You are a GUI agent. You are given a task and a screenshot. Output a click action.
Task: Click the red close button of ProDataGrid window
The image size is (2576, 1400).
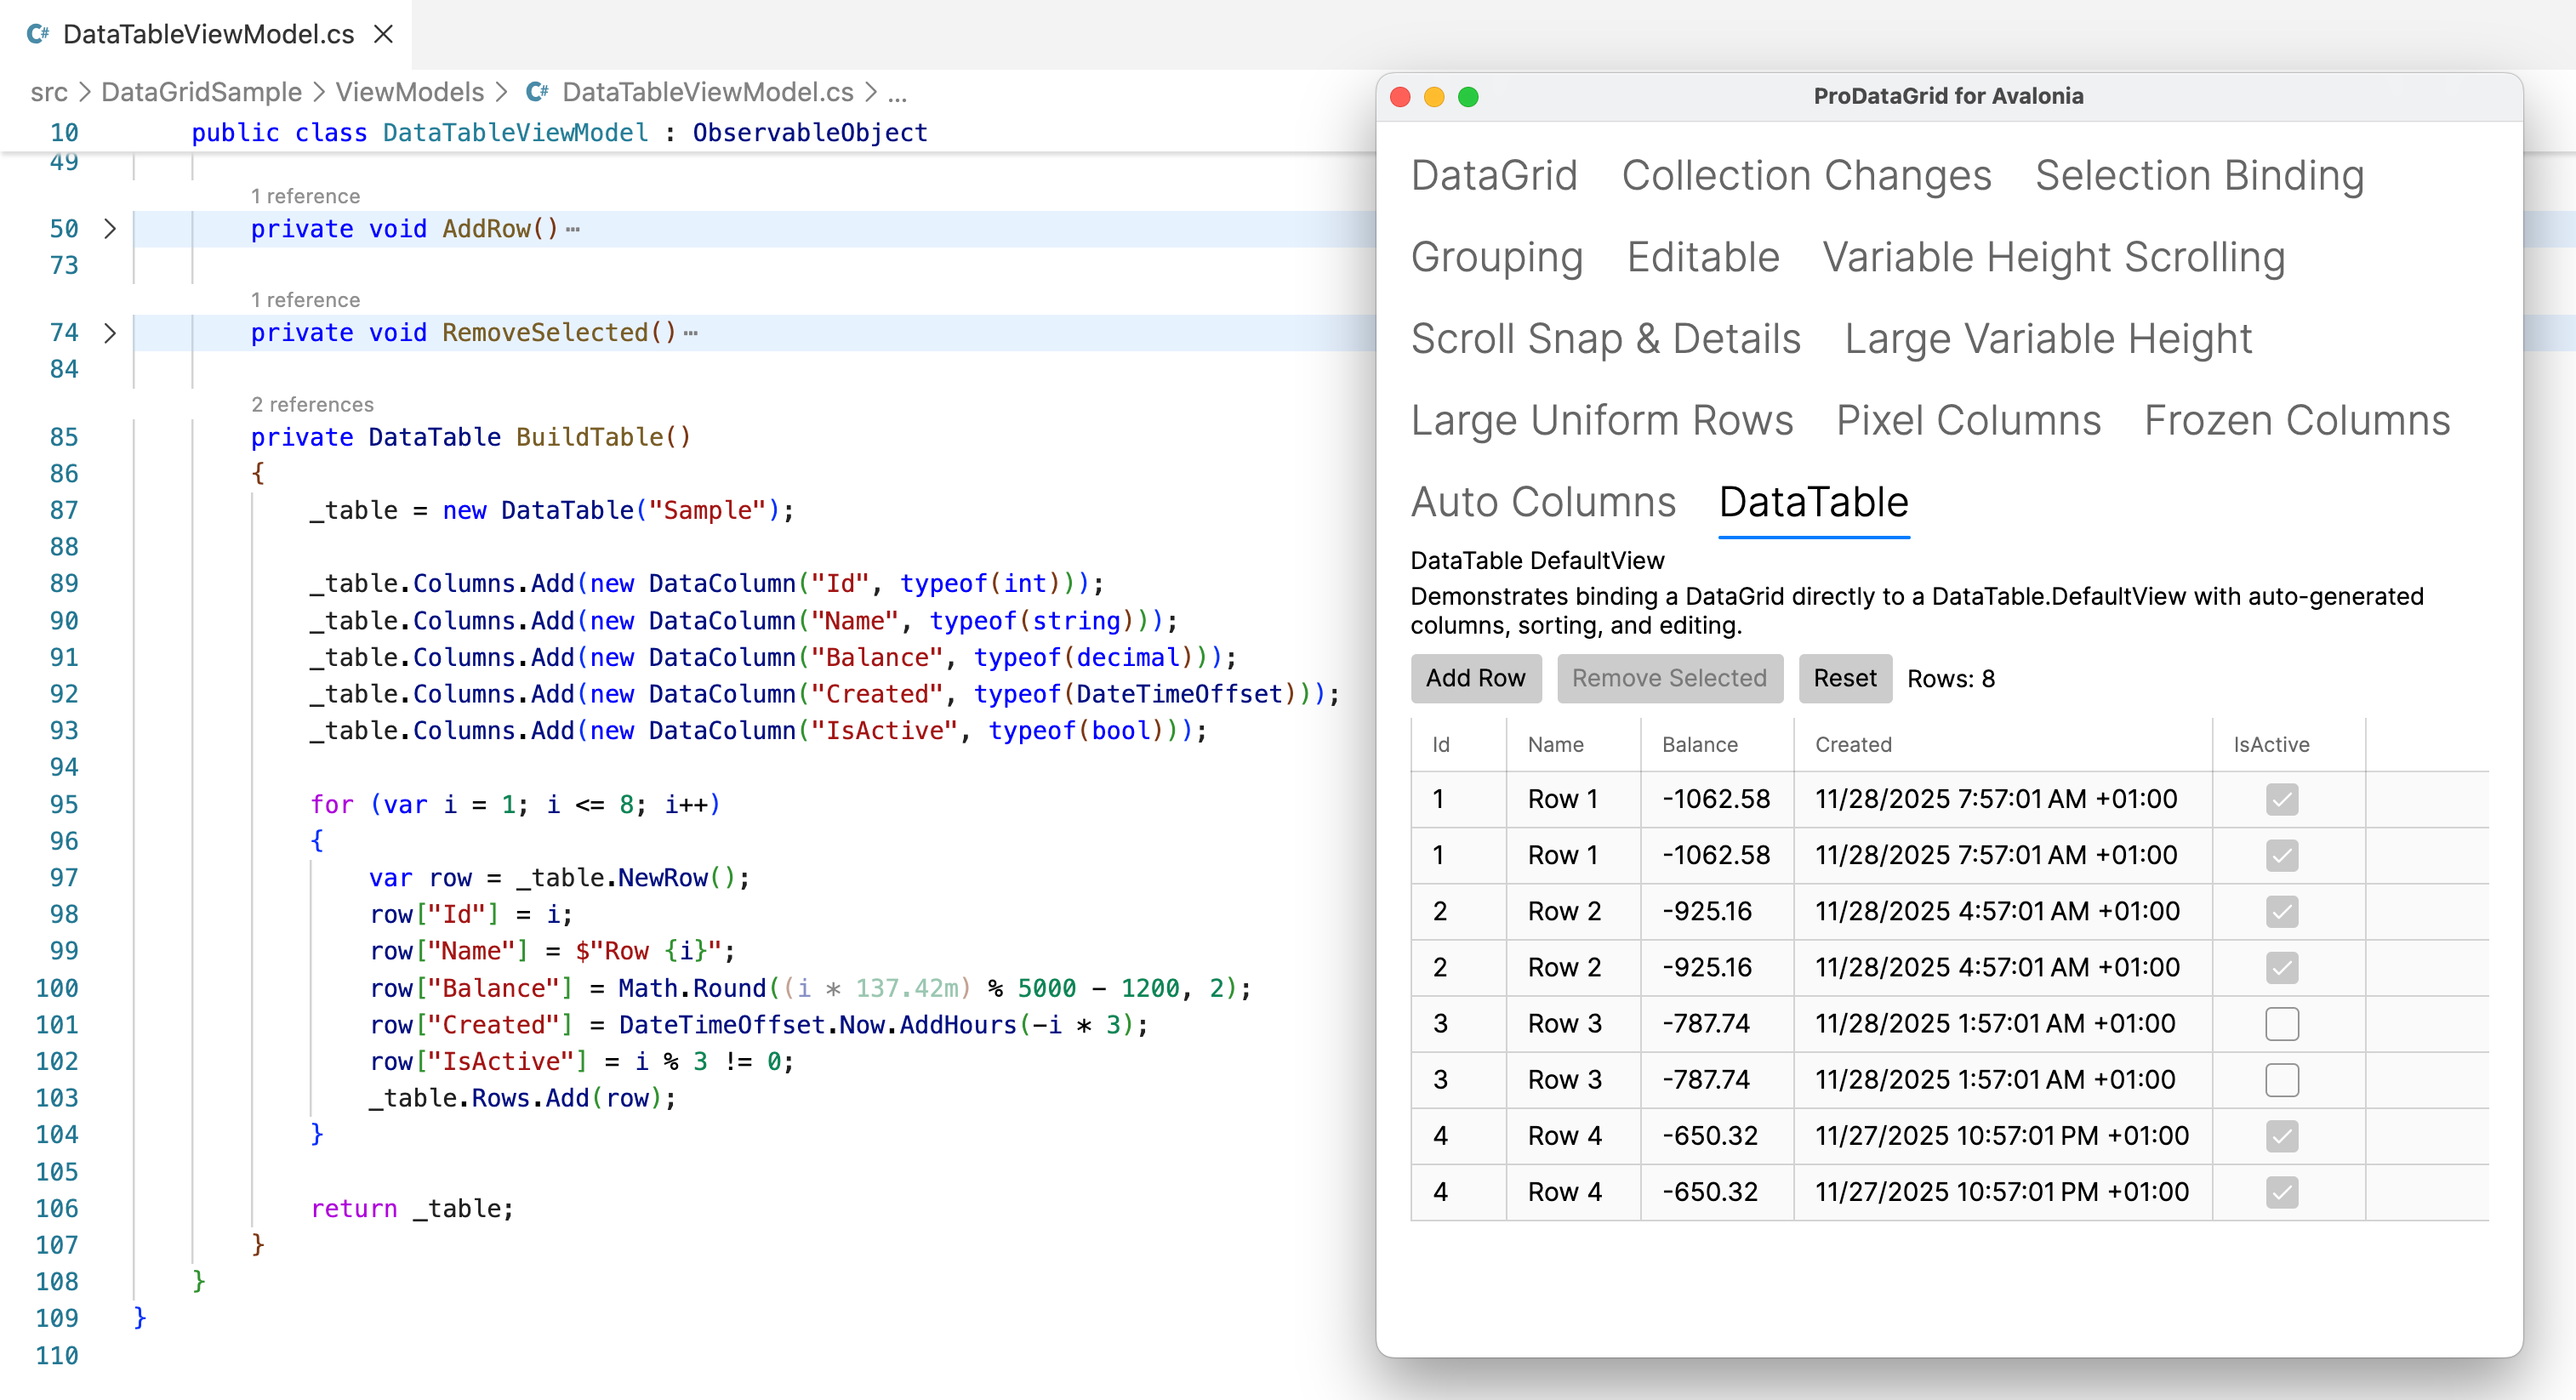pyautogui.click(x=1400, y=96)
